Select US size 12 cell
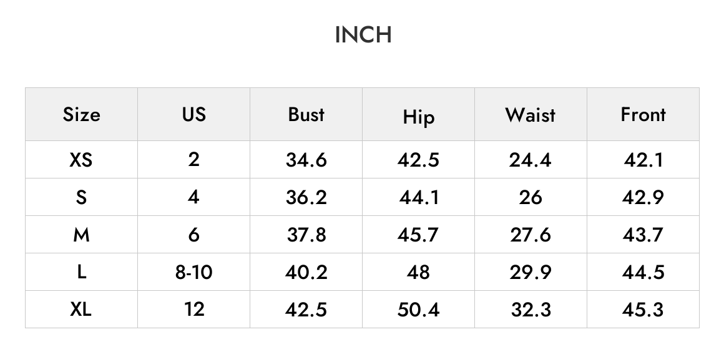Screen dimensions: 724x337 [x=193, y=309]
